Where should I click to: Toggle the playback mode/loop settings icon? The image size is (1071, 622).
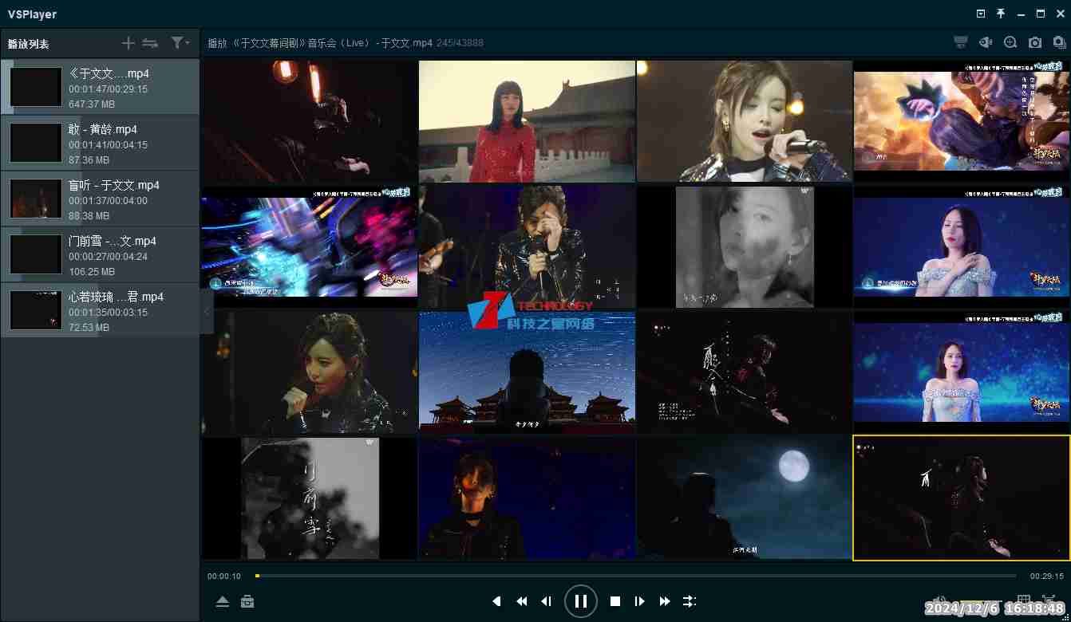[690, 601]
